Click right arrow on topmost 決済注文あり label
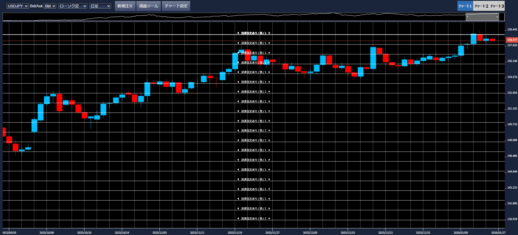Viewport: 518px width, 235px height. (x=269, y=33)
